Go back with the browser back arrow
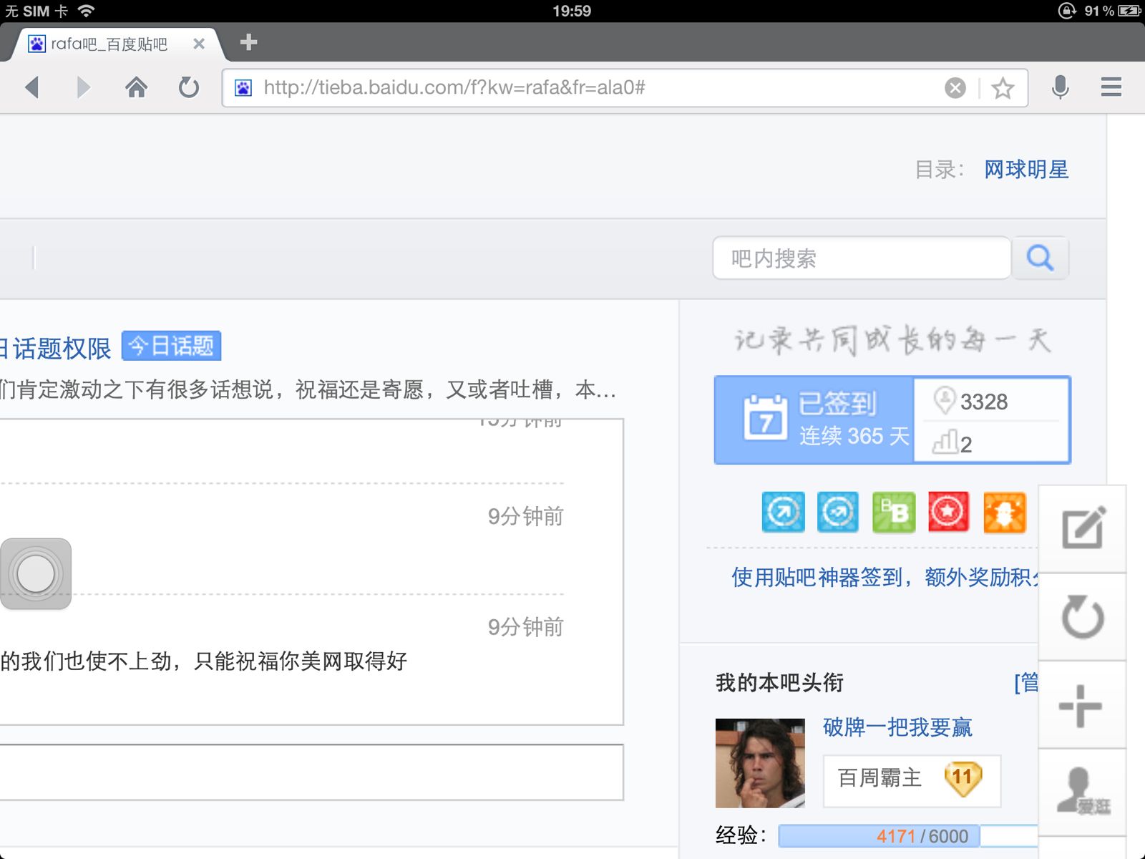The image size is (1145, 859). (32, 87)
